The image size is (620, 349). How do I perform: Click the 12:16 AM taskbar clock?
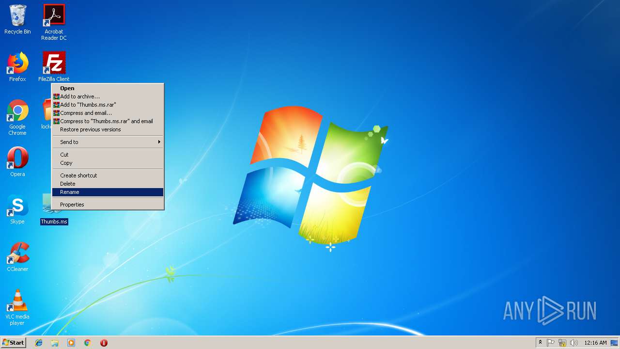point(595,343)
